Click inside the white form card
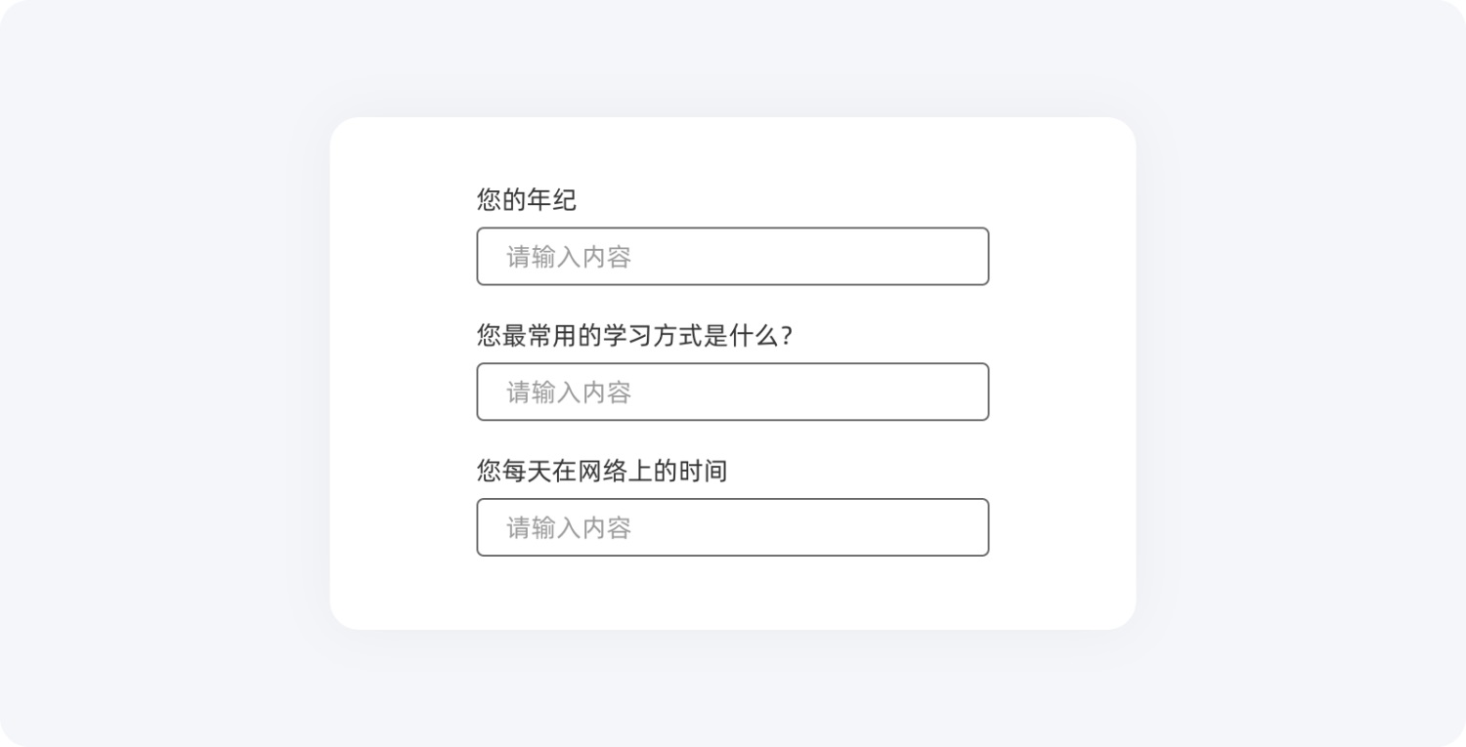This screenshot has height=747, width=1466. coord(733,596)
